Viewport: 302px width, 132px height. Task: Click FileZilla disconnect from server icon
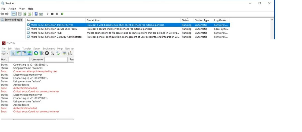pyautogui.click(x=52, y=53)
